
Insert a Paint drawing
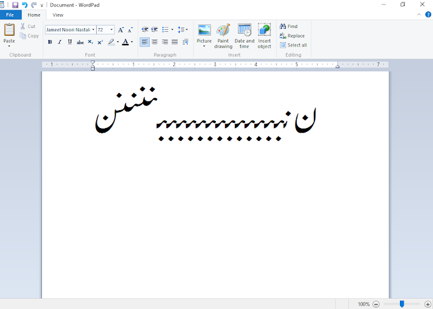coord(223,36)
